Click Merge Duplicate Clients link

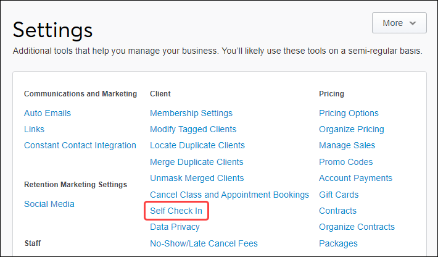coord(197,162)
